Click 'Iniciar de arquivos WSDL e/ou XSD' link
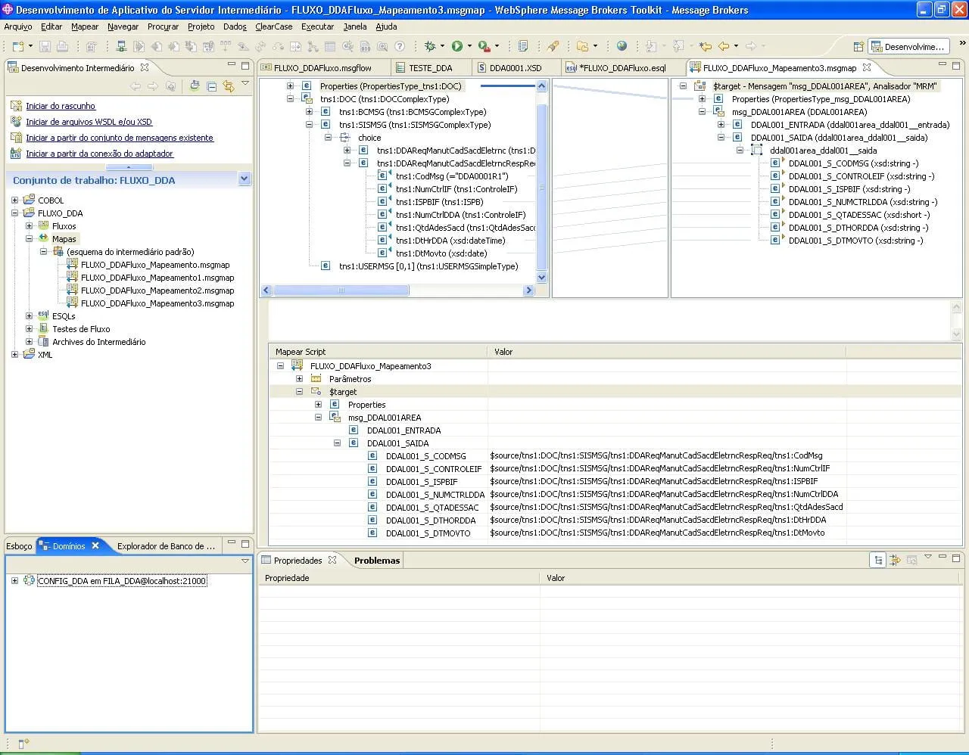Screen dimensions: 969x755 (x=89, y=122)
